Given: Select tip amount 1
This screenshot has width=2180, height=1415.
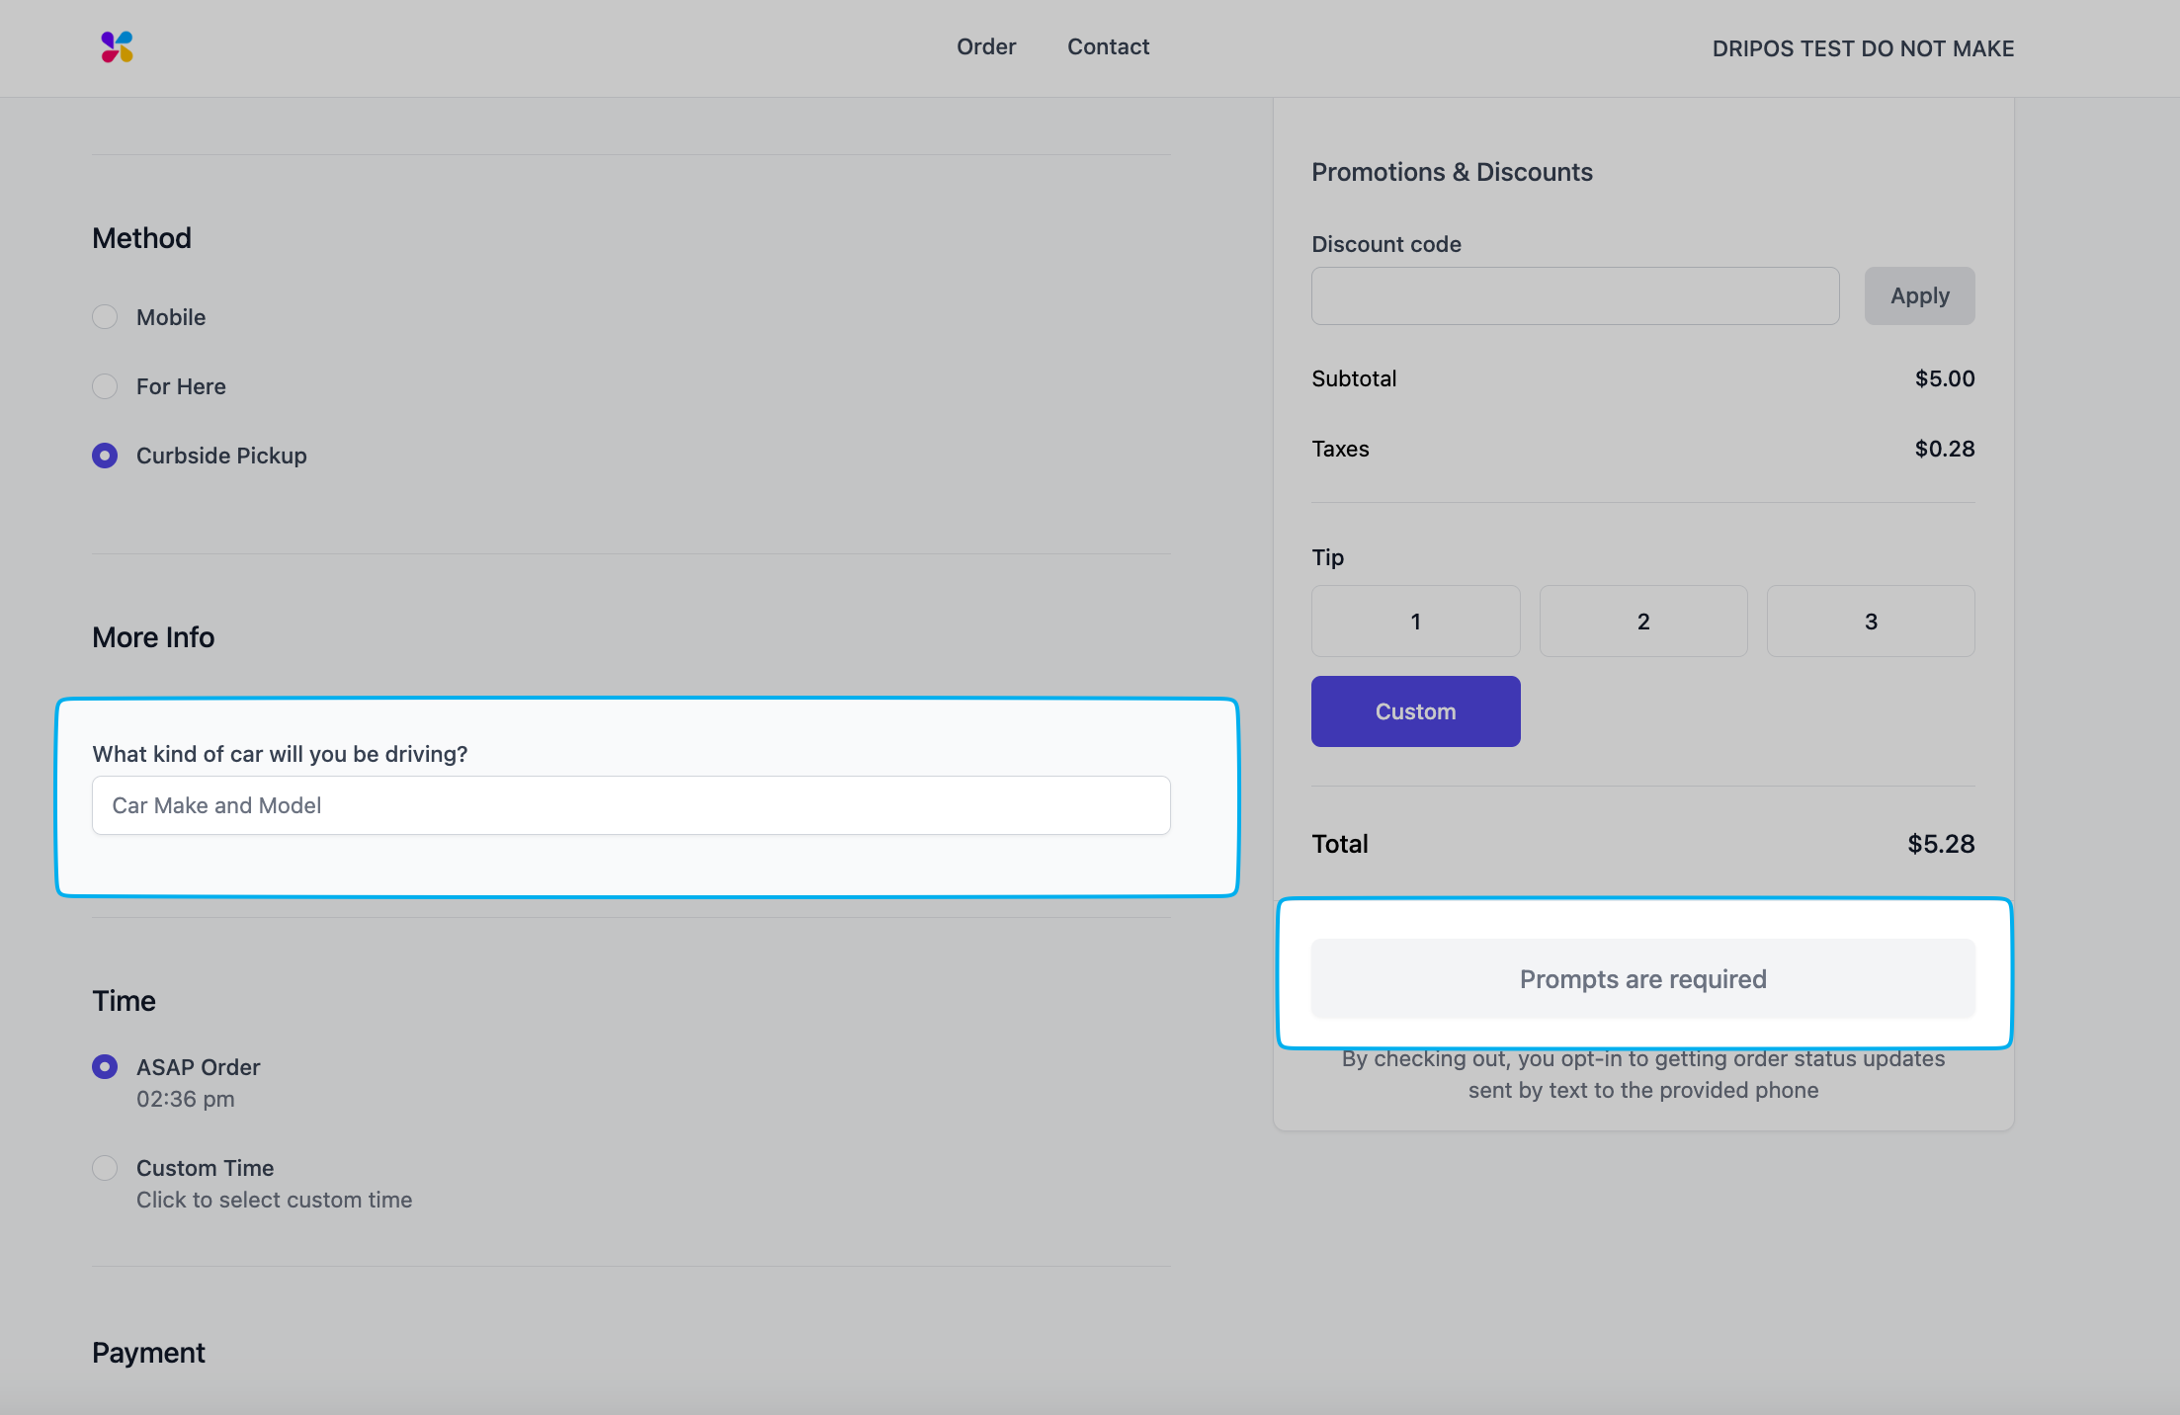Looking at the screenshot, I should (1415, 622).
